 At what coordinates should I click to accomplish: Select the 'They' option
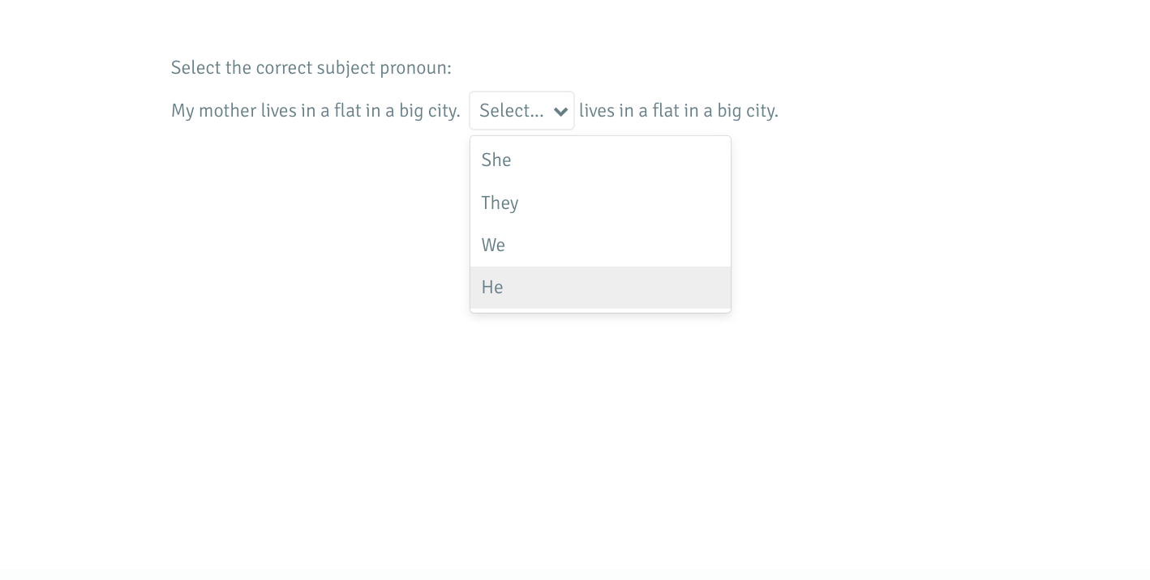click(x=500, y=203)
